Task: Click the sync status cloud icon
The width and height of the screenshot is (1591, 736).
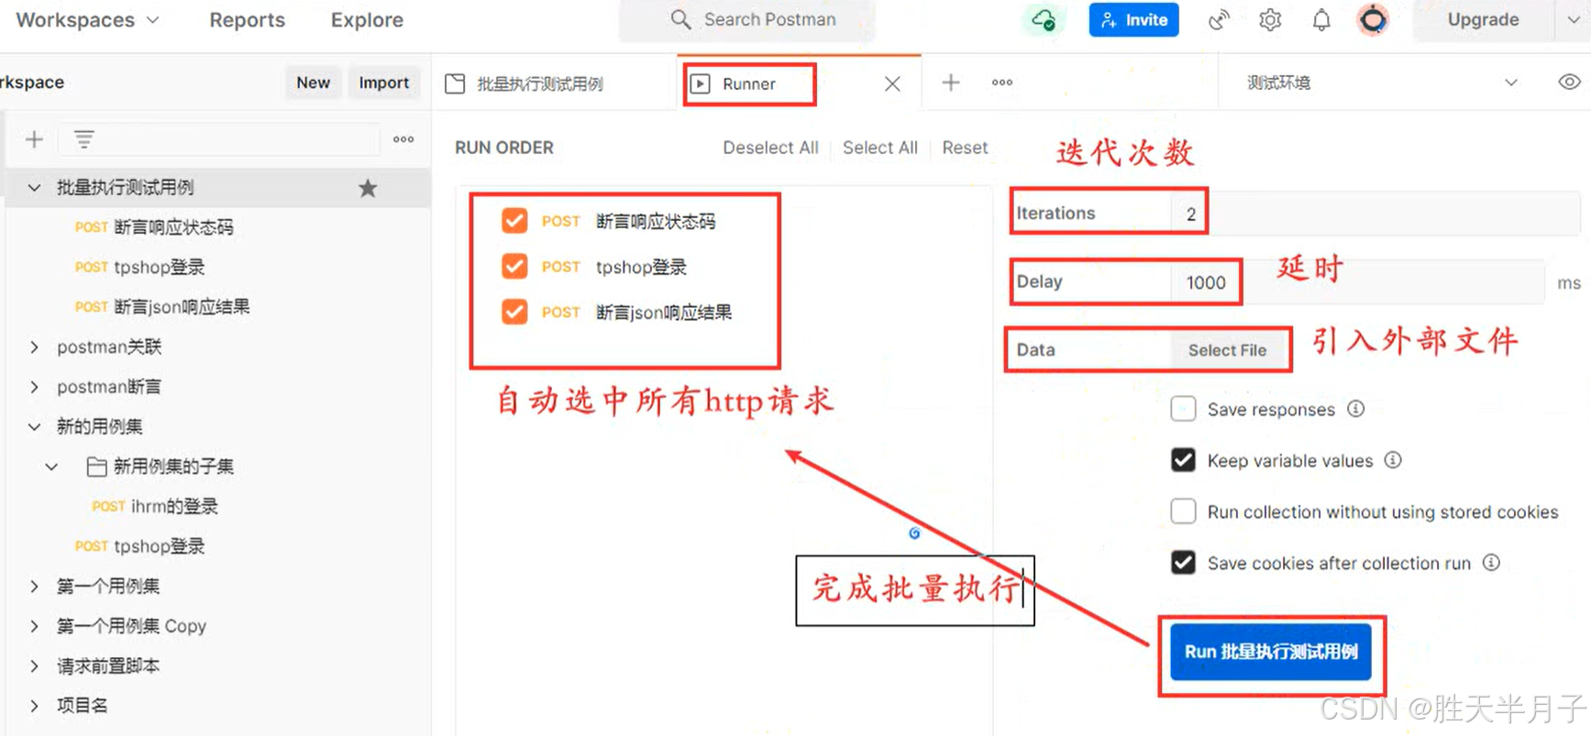Action: [1043, 20]
